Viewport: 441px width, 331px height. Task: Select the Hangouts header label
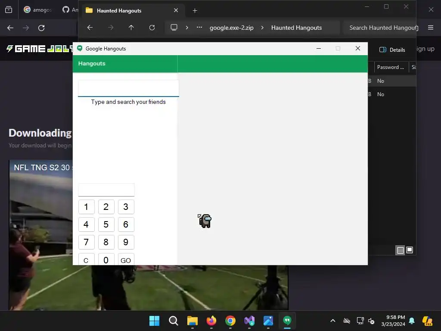92,64
